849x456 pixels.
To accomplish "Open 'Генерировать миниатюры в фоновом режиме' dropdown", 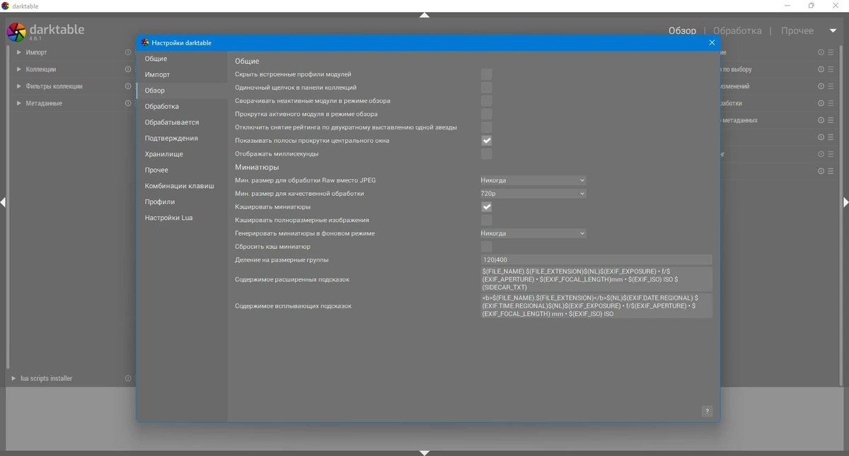I will [533, 233].
